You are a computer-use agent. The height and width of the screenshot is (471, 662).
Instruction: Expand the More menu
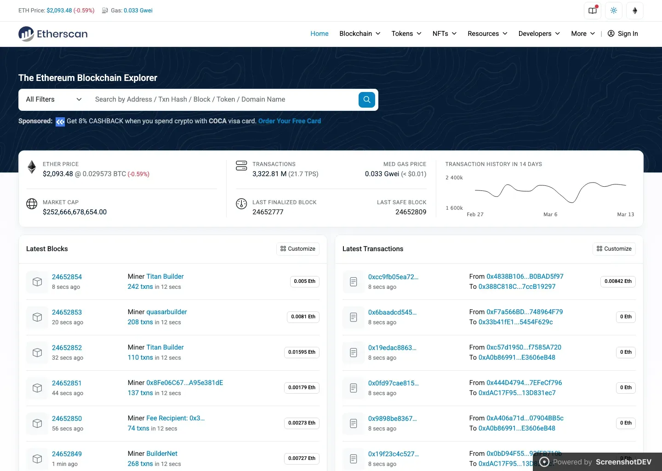coord(583,34)
